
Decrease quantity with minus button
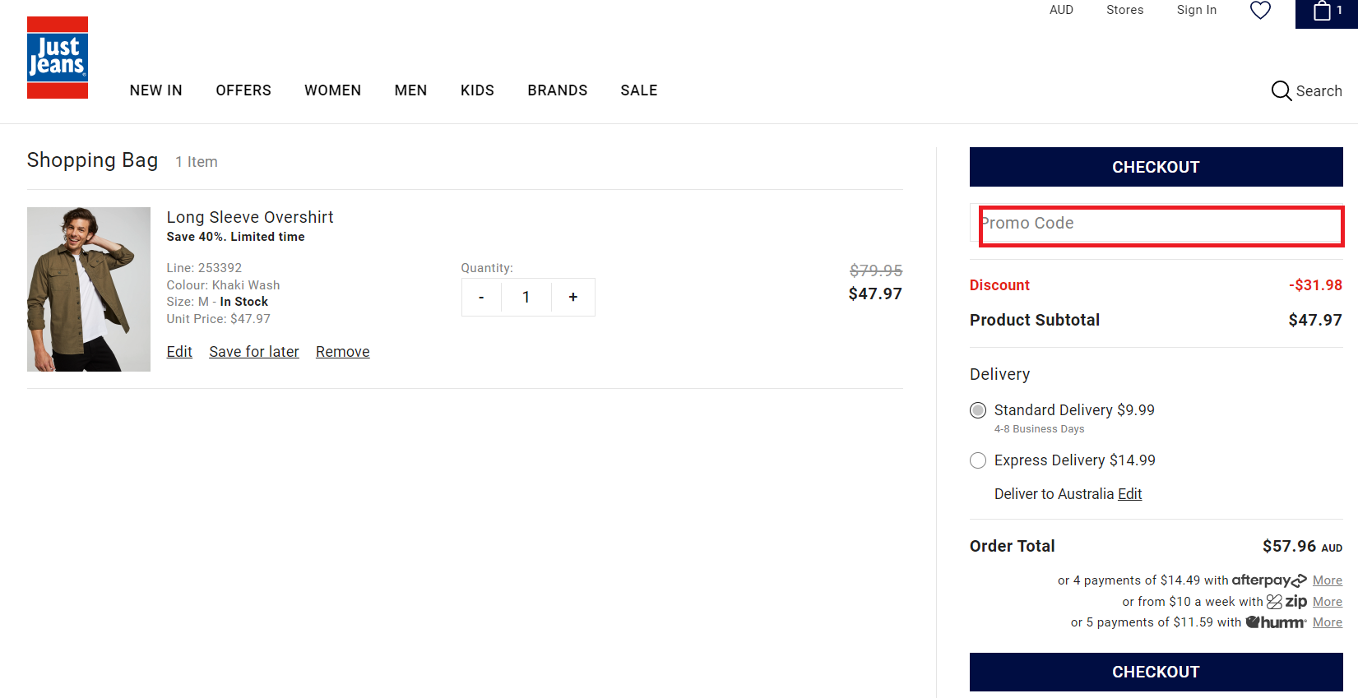pyautogui.click(x=481, y=297)
